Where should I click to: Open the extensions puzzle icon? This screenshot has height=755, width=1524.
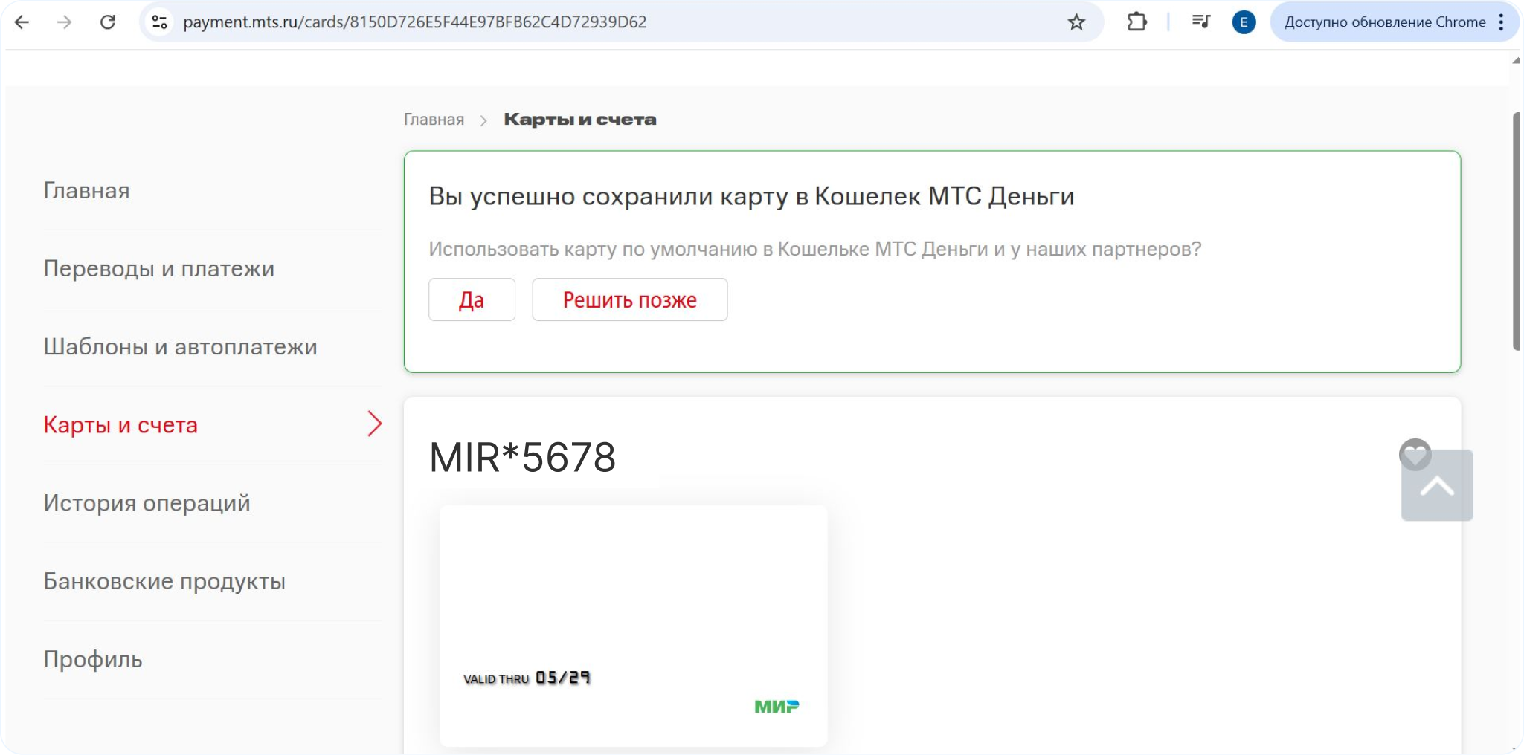[x=1136, y=22]
